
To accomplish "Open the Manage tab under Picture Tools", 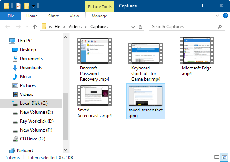I will [x=99, y=16].
